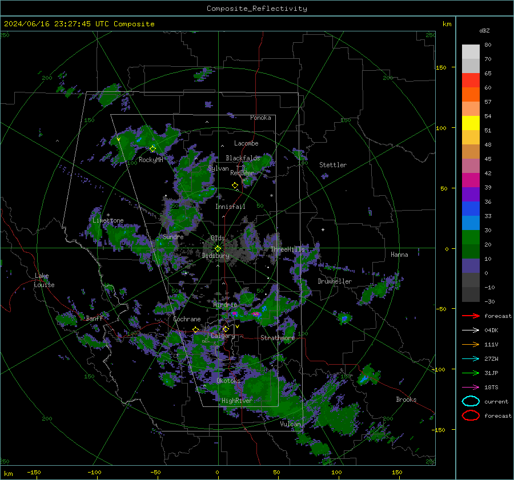This screenshot has width=514, height=480.
Task: Select the white 04DK arrow legend icon
Action: coord(471,330)
